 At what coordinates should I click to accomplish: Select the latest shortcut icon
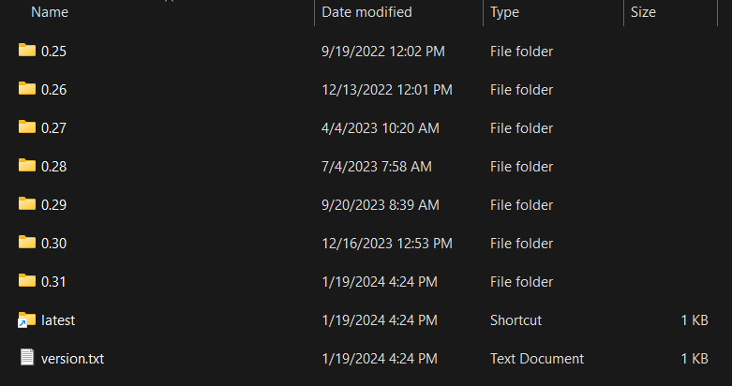tap(26, 320)
